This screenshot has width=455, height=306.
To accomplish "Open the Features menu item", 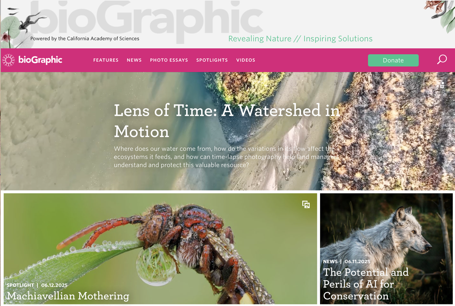I will [106, 60].
